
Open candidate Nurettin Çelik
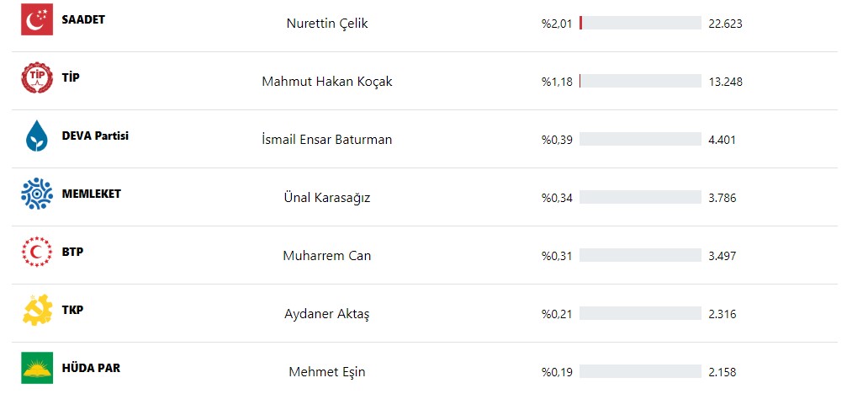point(327,24)
